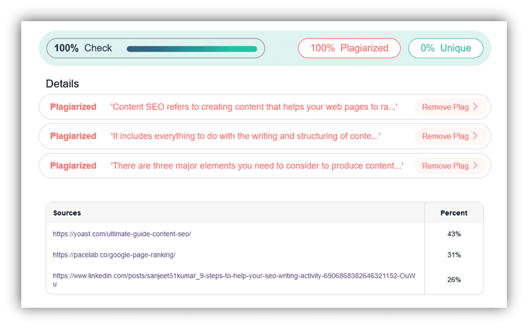
Task: Click chevron arrow in 'It includes everything' row
Action: tap(476, 136)
